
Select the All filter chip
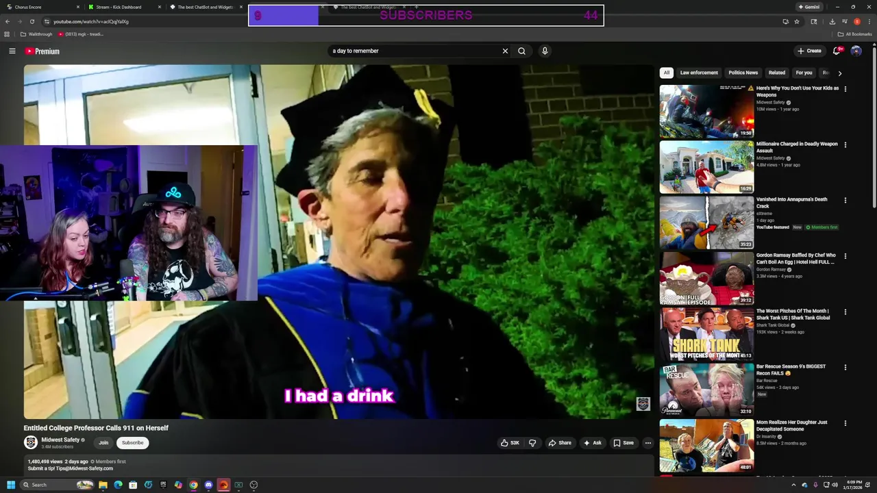[666, 73]
